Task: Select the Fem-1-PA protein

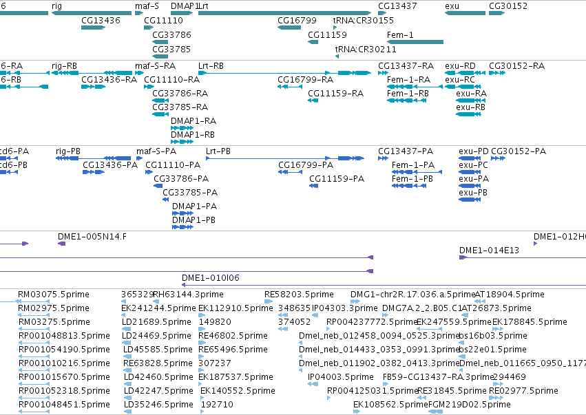Action: coord(417,172)
